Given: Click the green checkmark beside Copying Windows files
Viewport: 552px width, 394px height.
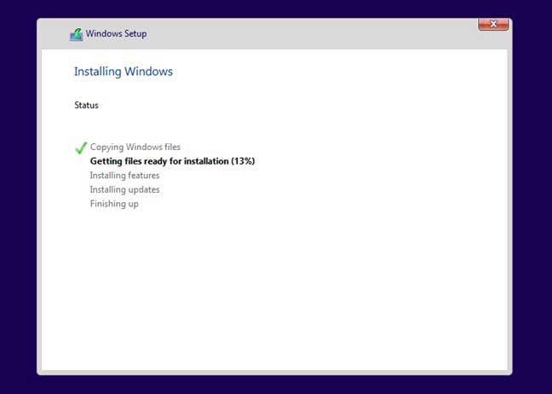Looking at the screenshot, I should click(81, 148).
